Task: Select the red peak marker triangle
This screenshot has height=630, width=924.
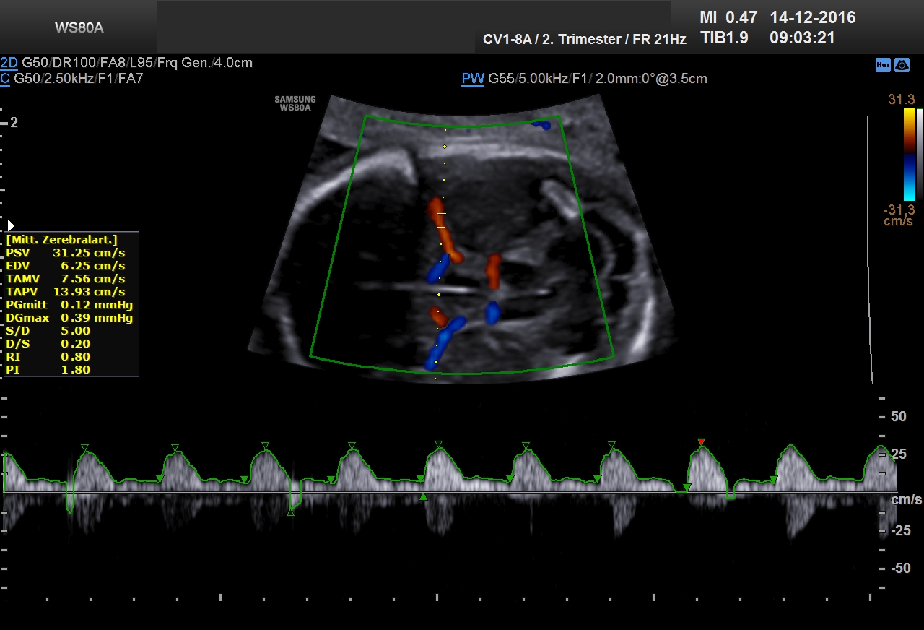Action: pyautogui.click(x=700, y=441)
